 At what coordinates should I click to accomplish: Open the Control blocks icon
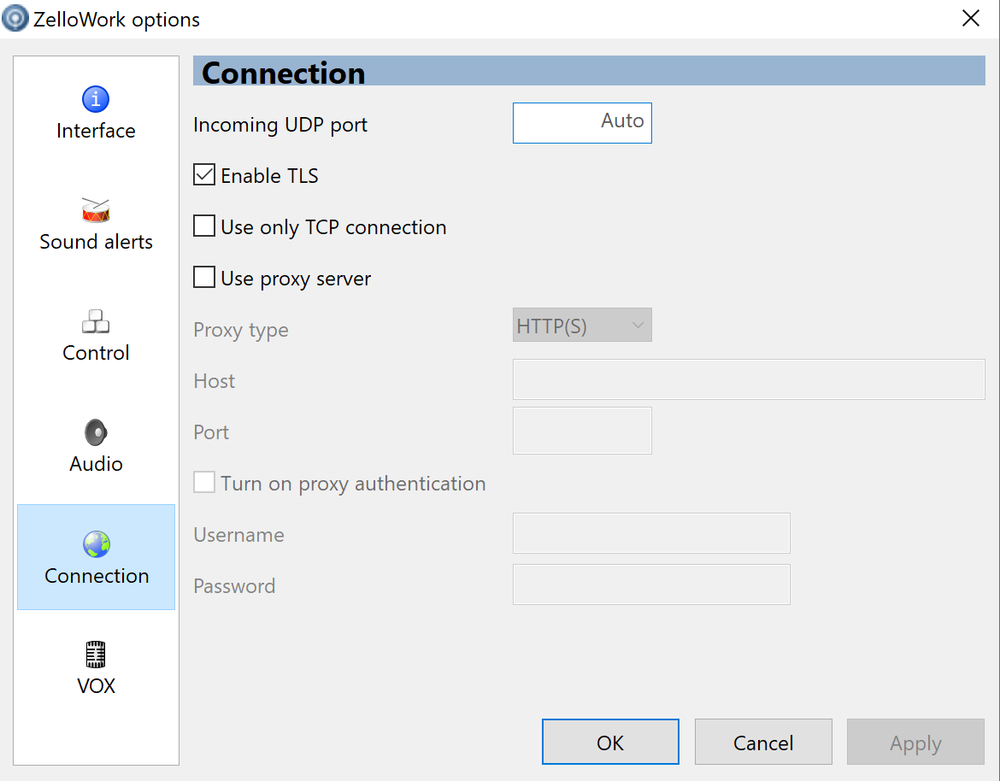tap(96, 321)
